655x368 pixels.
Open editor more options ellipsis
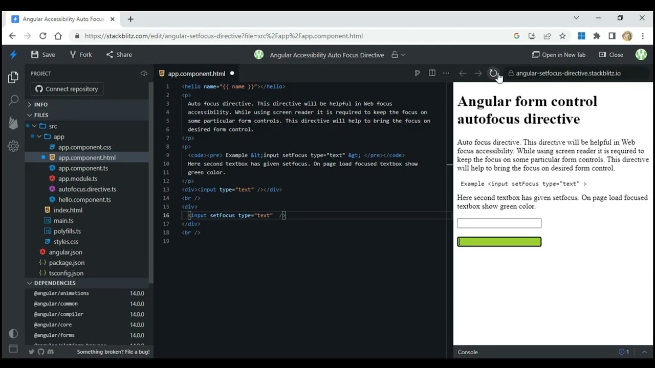[x=446, y=74]
